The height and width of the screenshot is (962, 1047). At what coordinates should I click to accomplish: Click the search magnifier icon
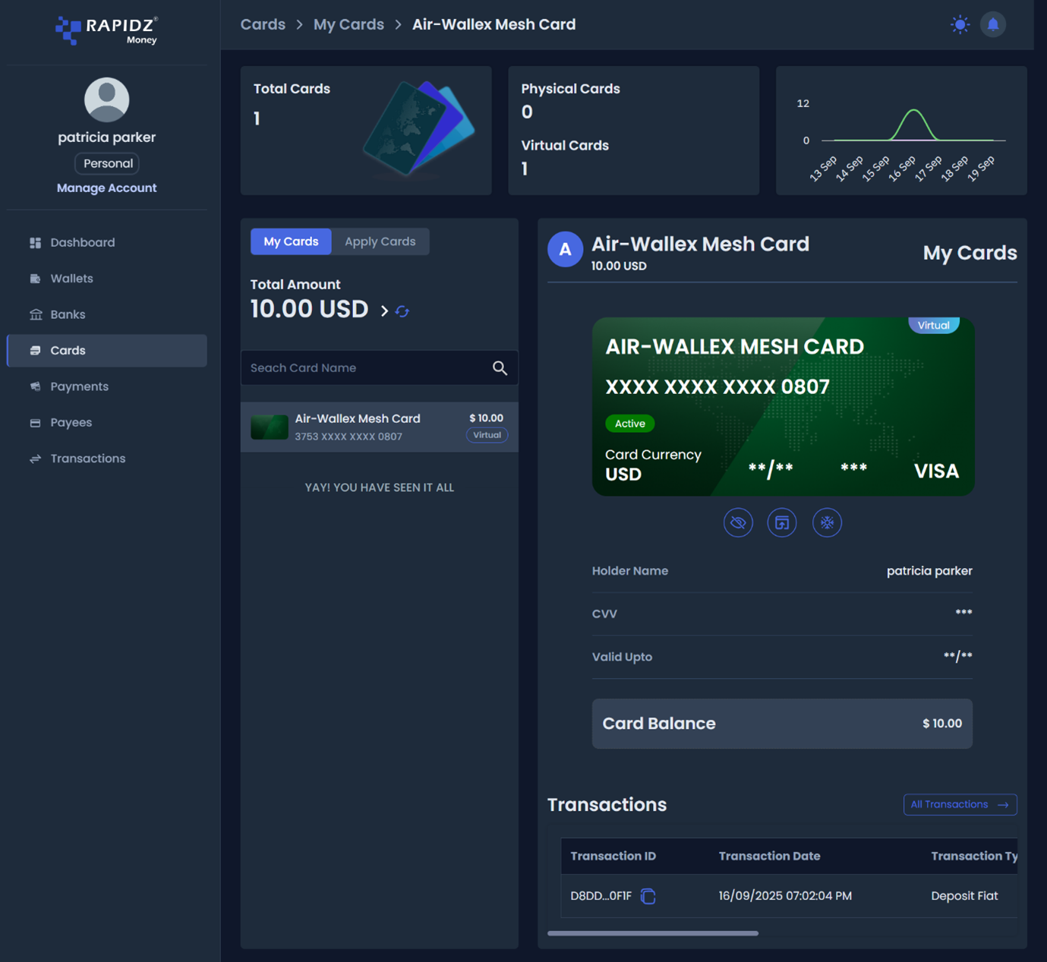tap(500, 367)
